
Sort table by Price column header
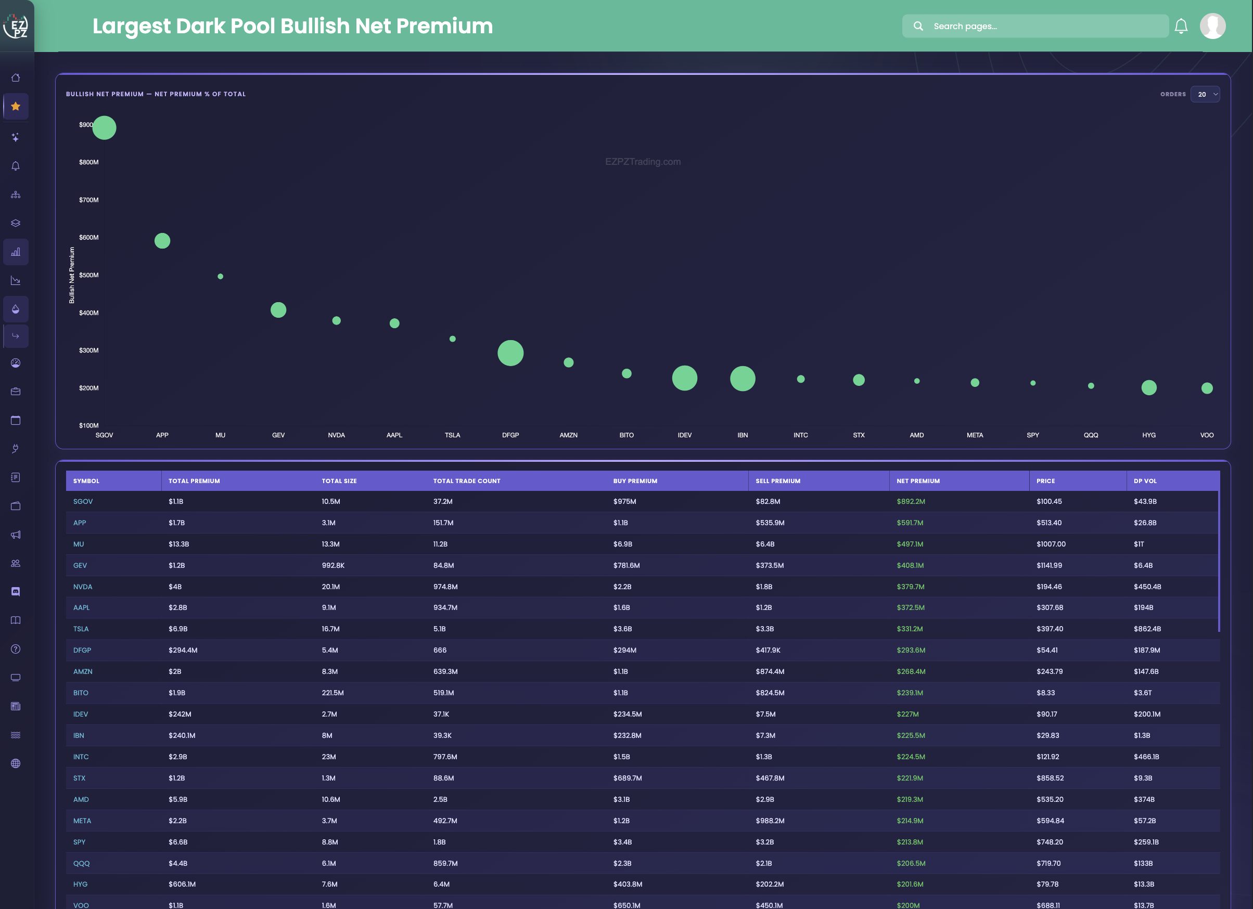click(x=1046, y=481)
